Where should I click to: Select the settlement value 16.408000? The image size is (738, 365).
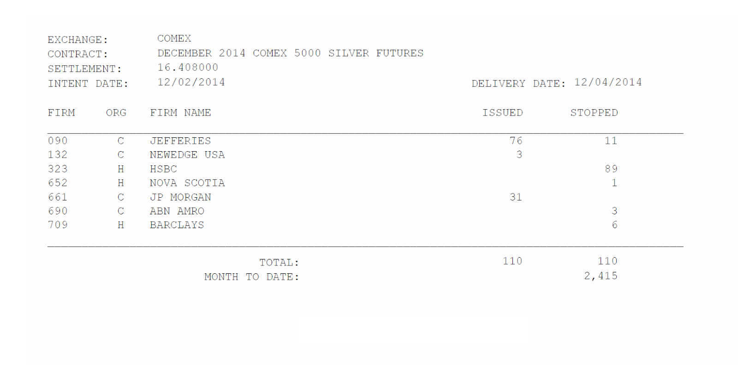pyautogui.click(x=188, y=67)
